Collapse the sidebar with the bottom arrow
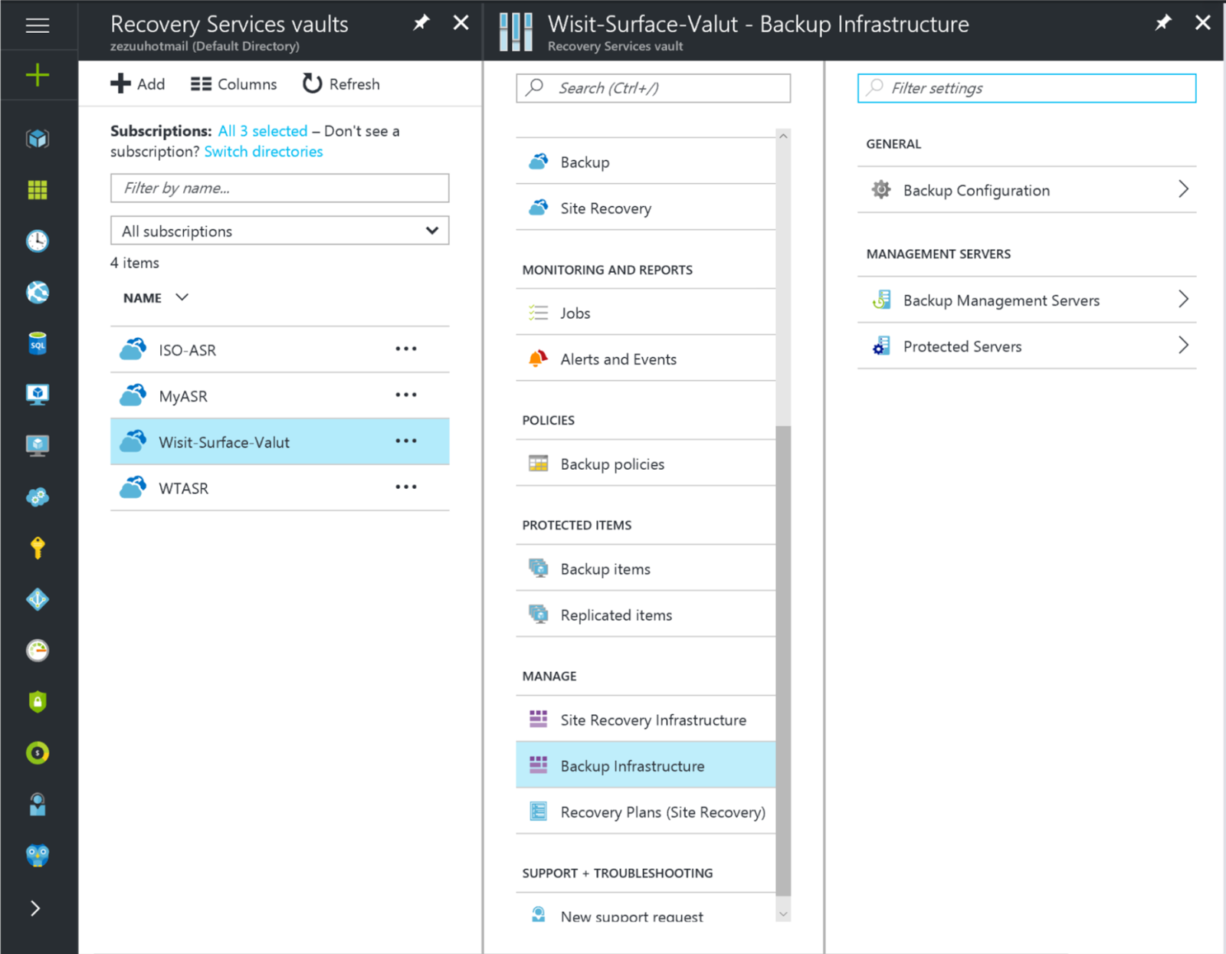Screen dimensions: 1226x954 [x=34, y=908]
